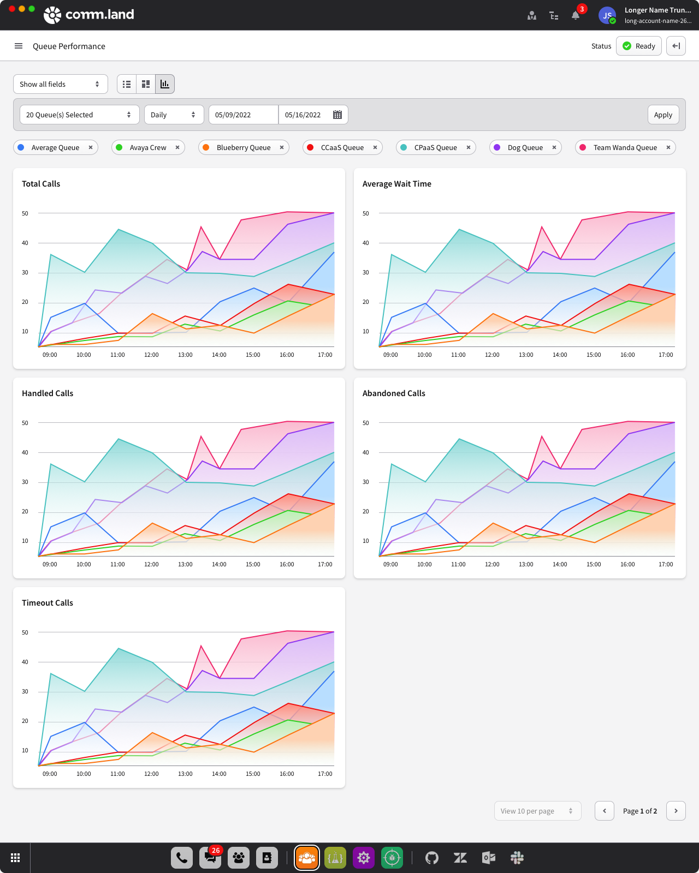
Task: Click Team Wanda Queue chip label
Action: point(625,147)
